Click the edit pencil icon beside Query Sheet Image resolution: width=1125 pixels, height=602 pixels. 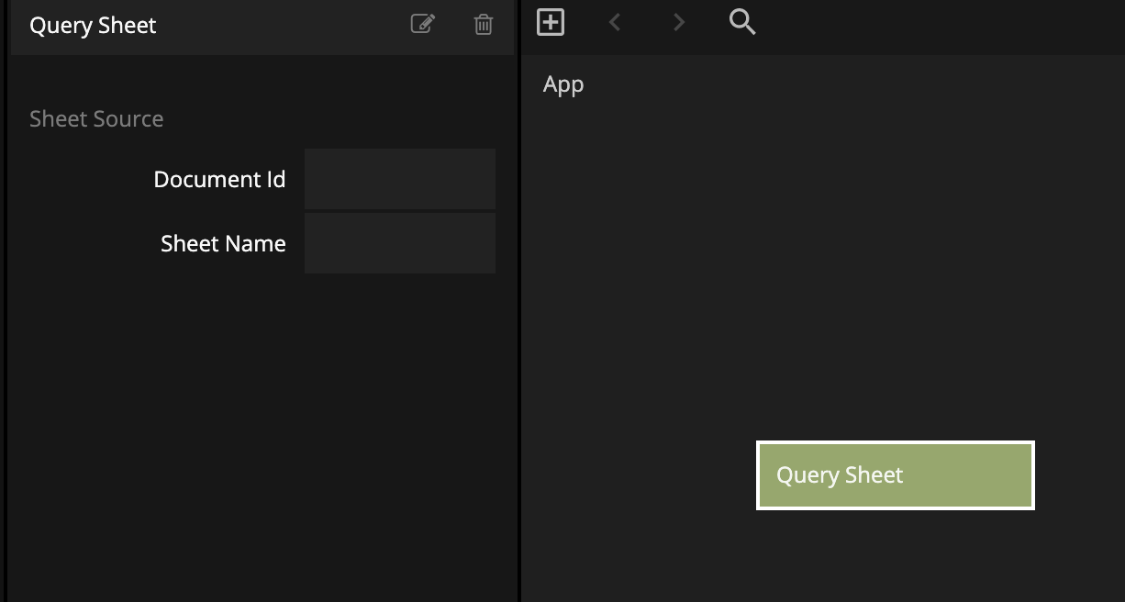coord(422,24)
